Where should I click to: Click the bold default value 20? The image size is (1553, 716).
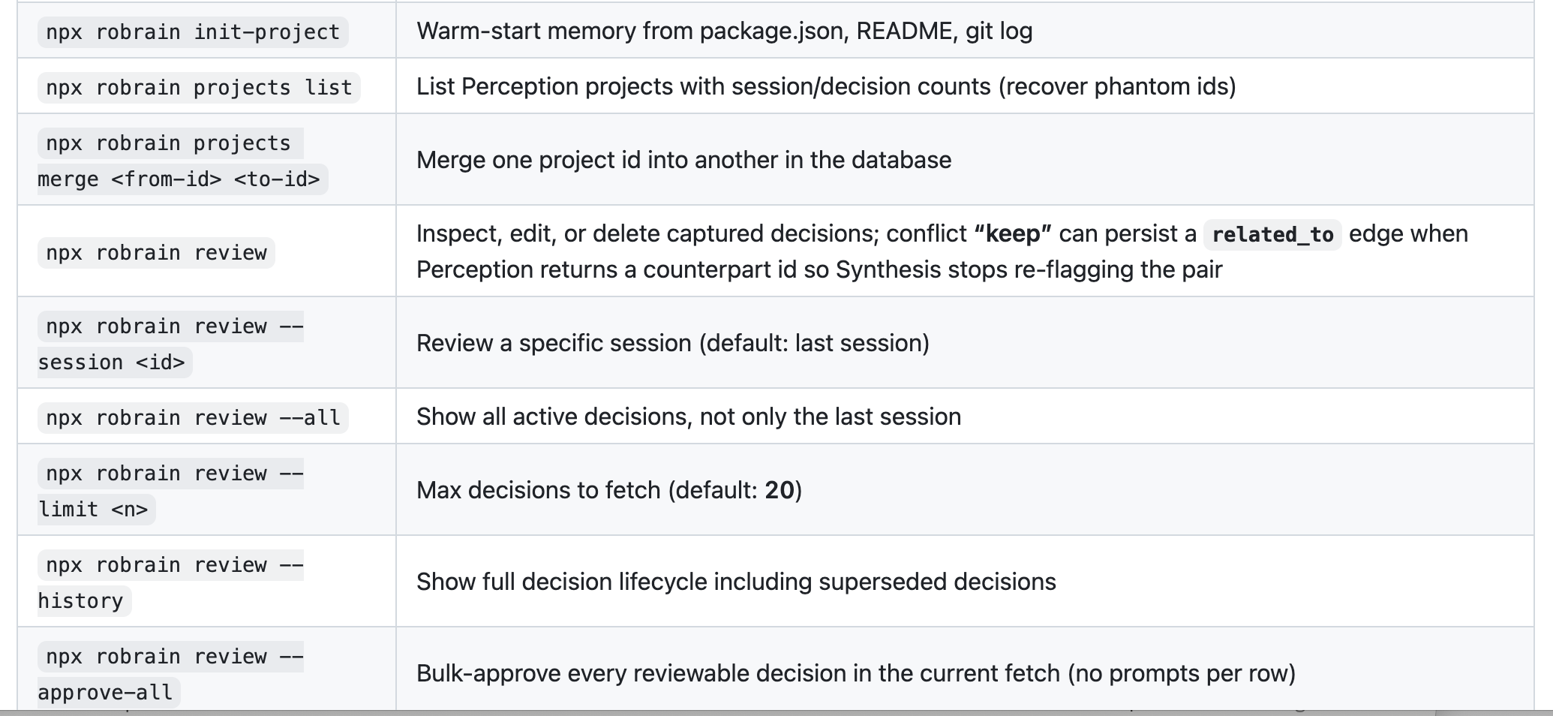(780, 490)
